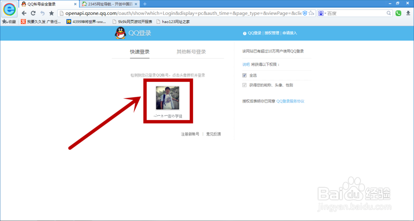Click the nickname ending 街の学徒
The image size is (414, 221).
pyautogui.click(x=168, y=116)
